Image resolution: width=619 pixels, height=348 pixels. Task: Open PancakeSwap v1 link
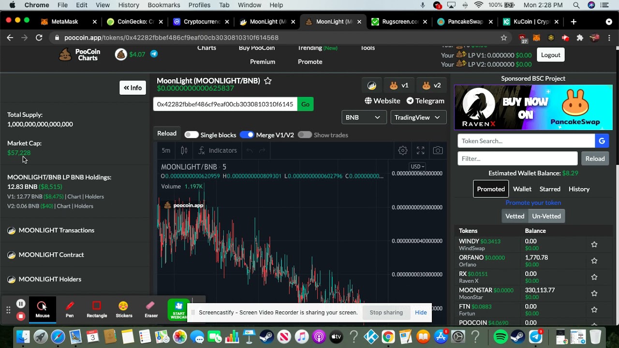tap(399, 86)
